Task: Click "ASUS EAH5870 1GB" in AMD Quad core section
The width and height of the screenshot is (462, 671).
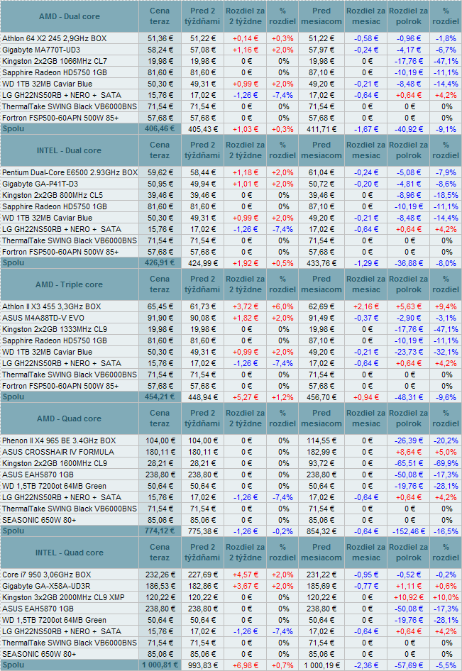Action: [x=38, y=475]
